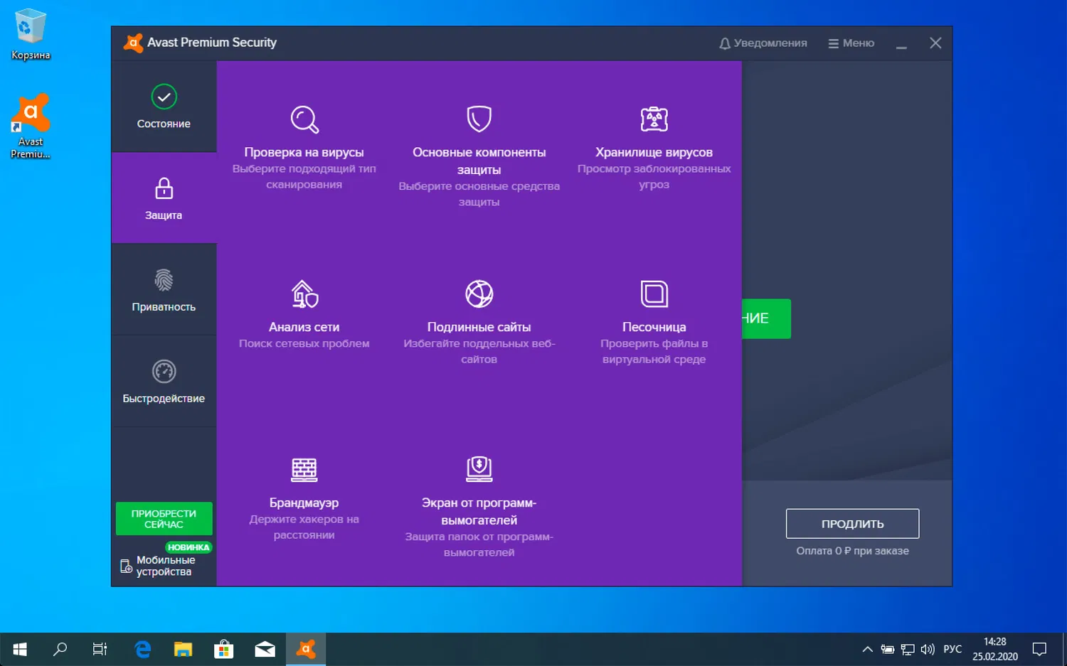Click ПРИОБРЕСТИ СЕЙЧАС green button
This screenshot has height=666, width=1067.
pos(164,518)
